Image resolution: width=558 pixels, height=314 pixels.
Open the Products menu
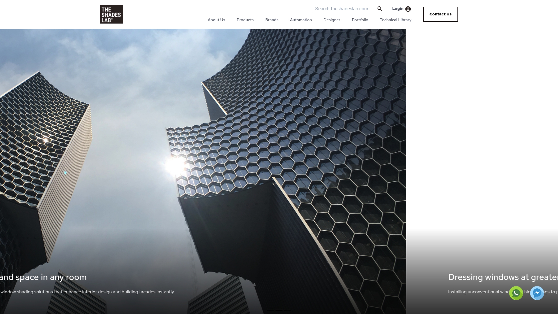click(x=245, y=20)
